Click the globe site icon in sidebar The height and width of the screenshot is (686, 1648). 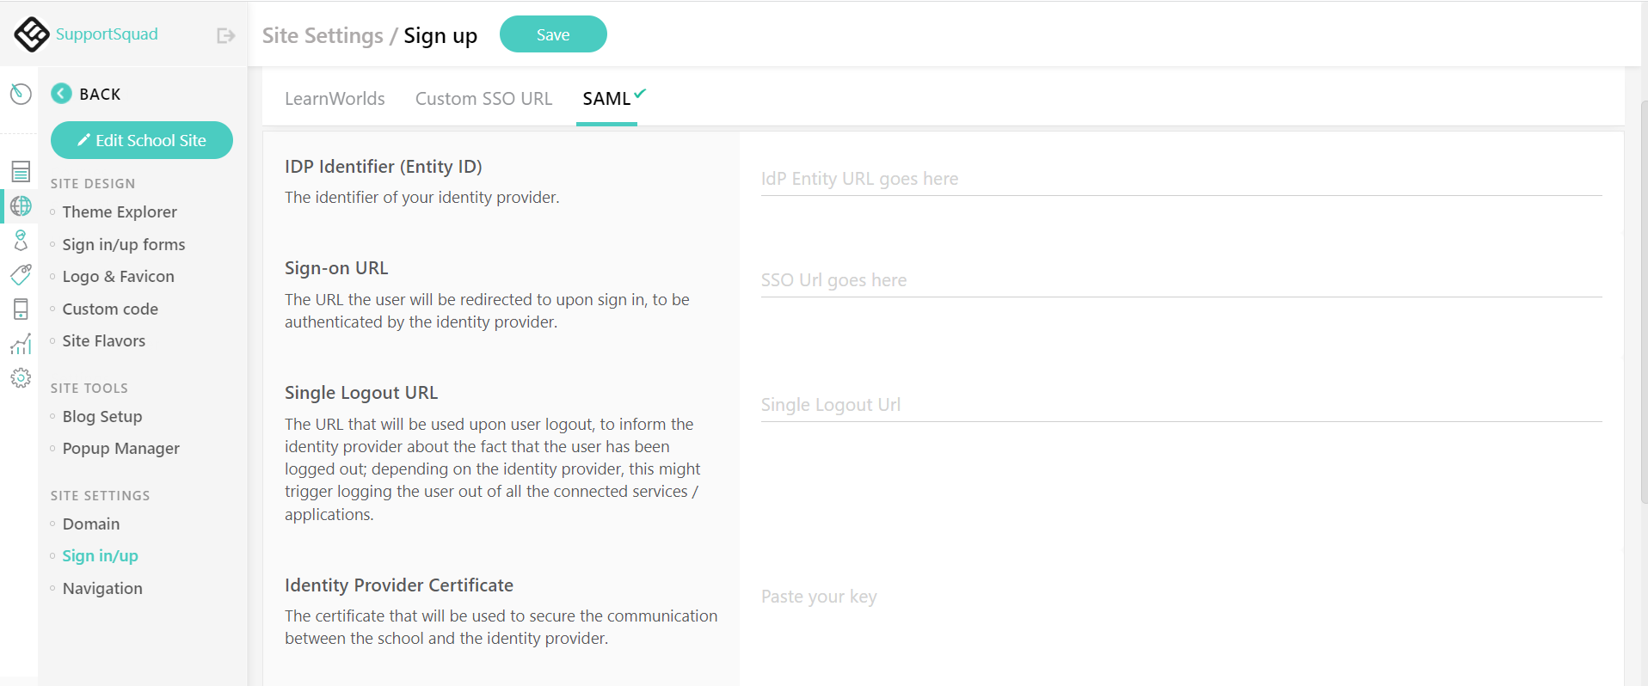(x=20, y=206)
